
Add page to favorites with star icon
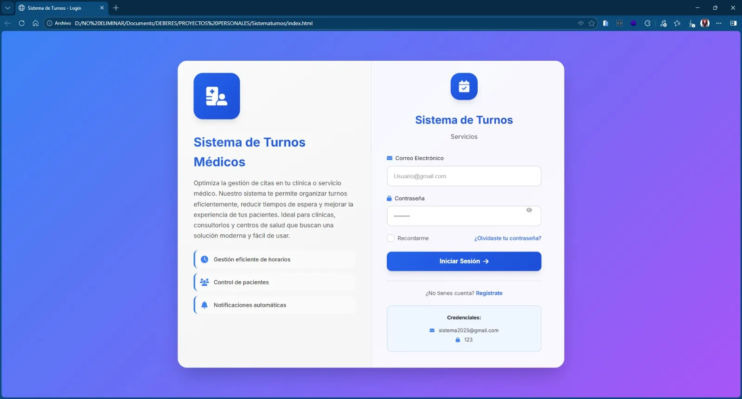click(592, 23)
